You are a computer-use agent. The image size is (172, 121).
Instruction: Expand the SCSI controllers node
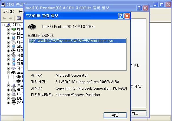8,103
